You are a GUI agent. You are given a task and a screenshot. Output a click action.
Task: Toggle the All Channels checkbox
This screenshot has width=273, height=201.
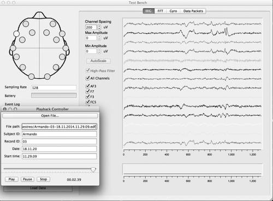coord(87,78)
